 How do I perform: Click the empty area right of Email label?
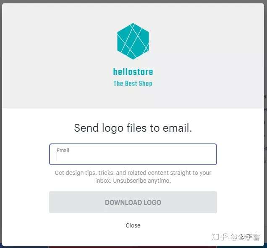tap(142, 151)
